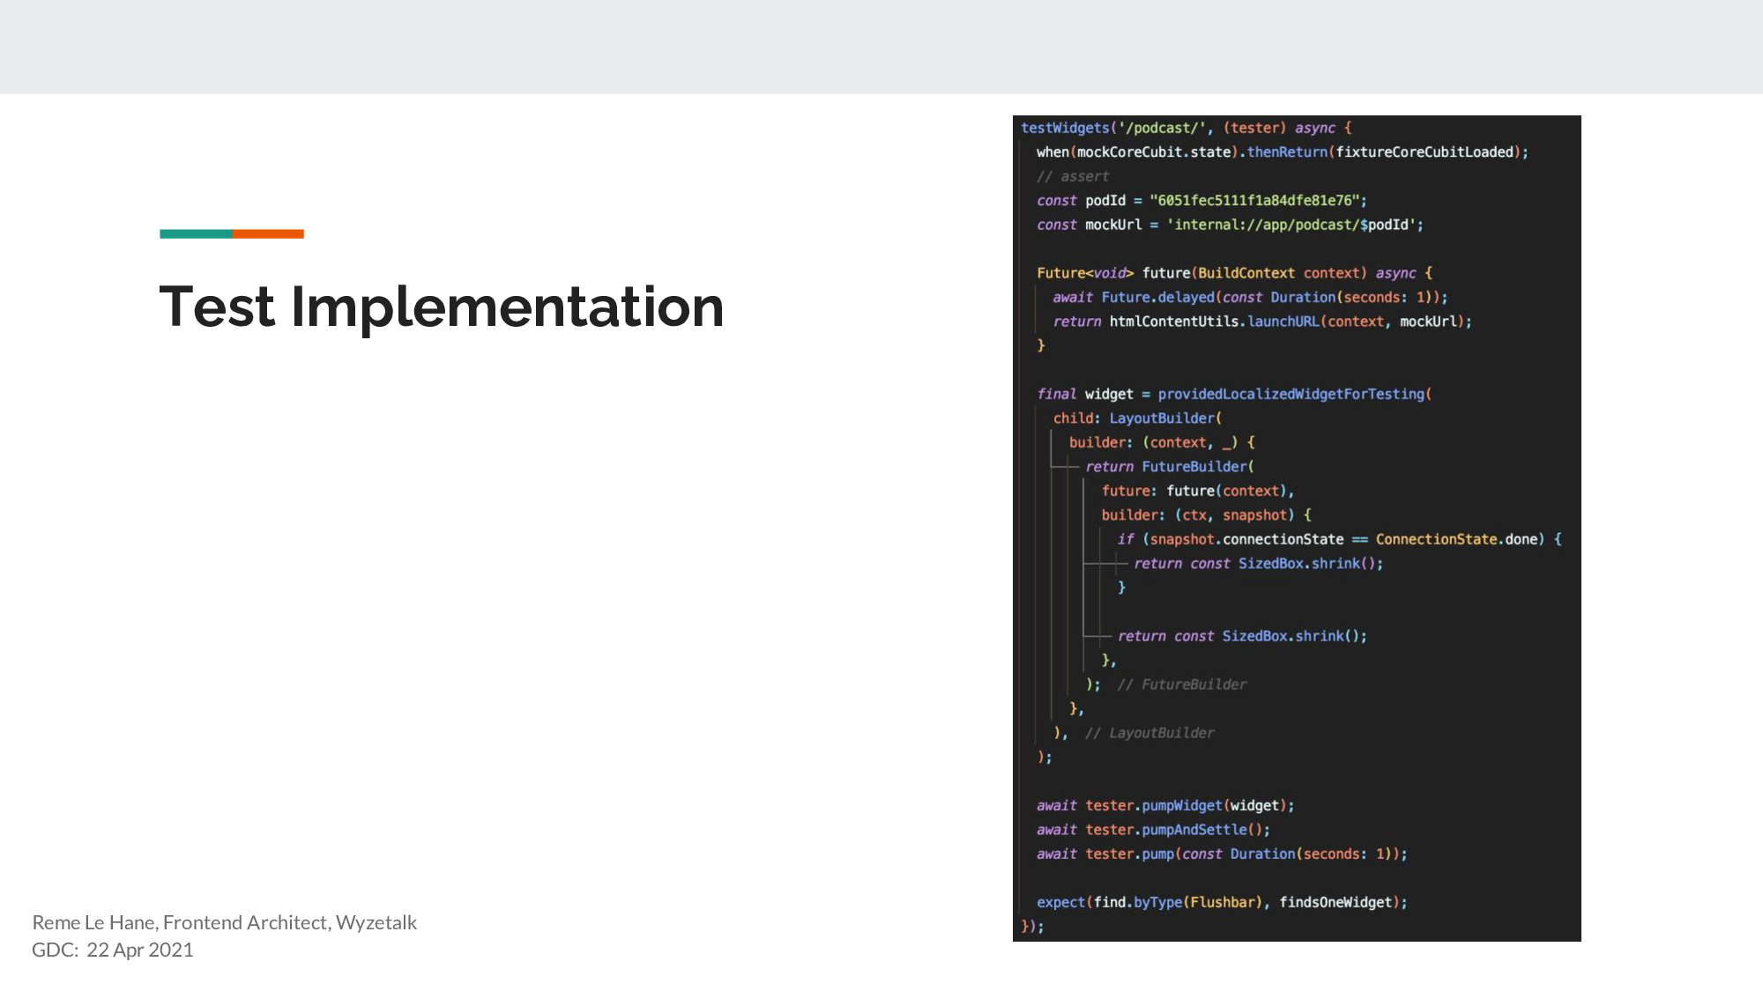Viewport: 1763px width, 991px height.
Task: Click the ConnectionState.done condition line
Action: coord(1338,539)
